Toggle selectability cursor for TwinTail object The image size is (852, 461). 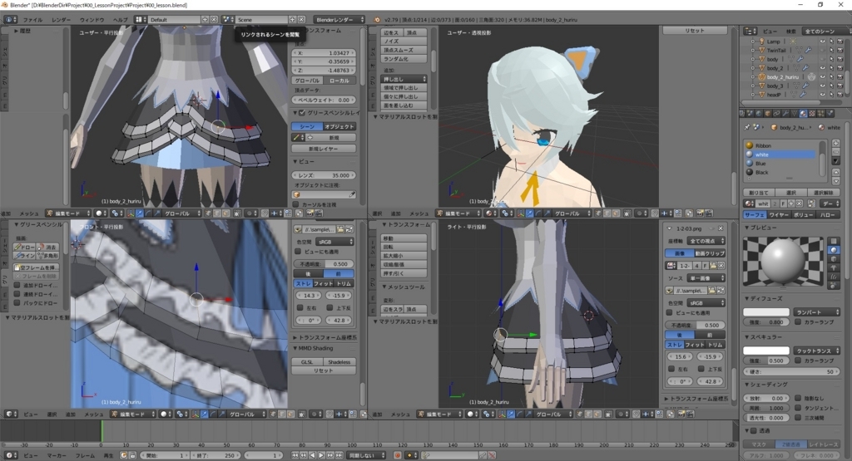(831, 50)
